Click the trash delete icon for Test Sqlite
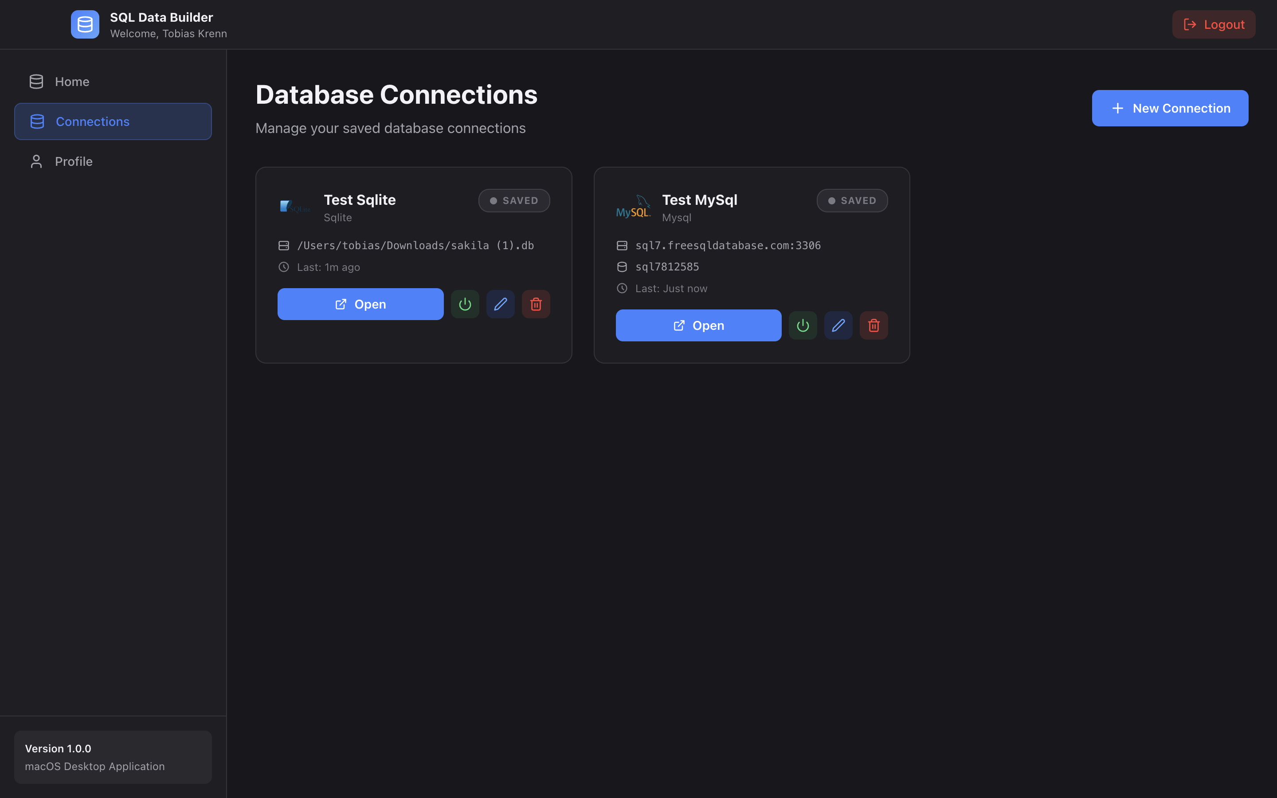This screenshot has width=1277, height=798. pos(536,304)
